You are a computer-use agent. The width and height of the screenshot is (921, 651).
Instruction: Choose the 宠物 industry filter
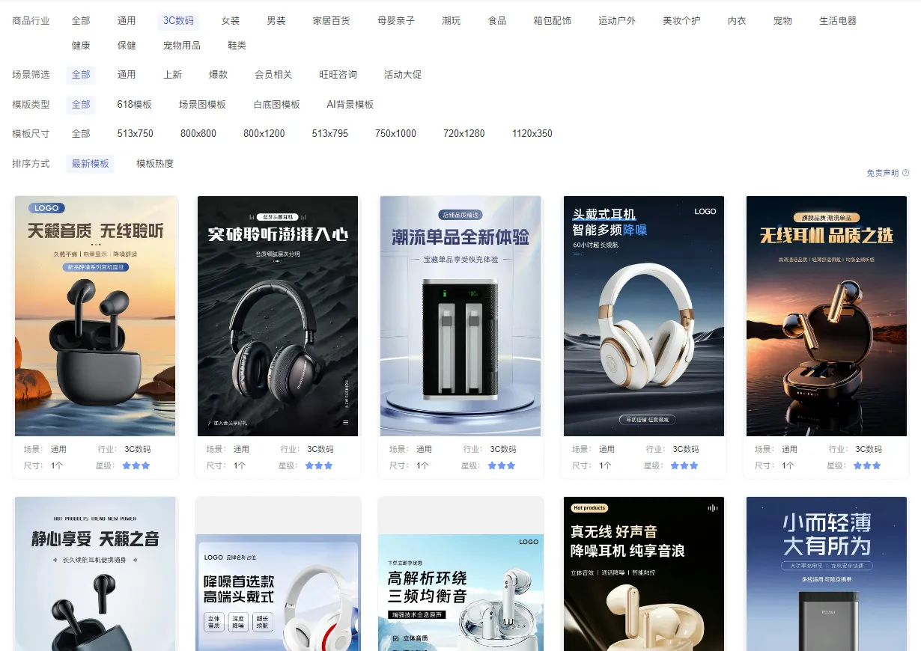(x=782, y=21)
